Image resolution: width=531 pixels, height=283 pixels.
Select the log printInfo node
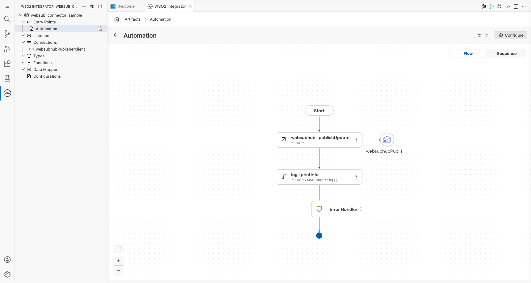[x=319, y=177]
